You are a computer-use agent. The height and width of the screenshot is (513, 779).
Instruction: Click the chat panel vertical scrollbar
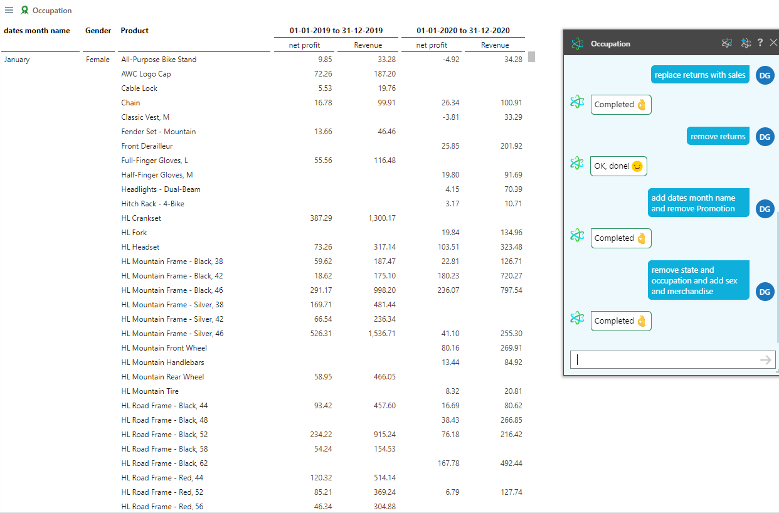[x=777, y=276]
